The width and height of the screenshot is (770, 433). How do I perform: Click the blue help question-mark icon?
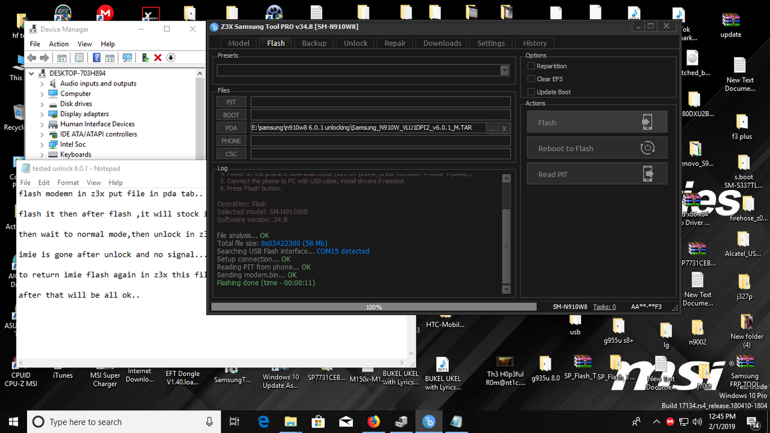coord(96,58)
